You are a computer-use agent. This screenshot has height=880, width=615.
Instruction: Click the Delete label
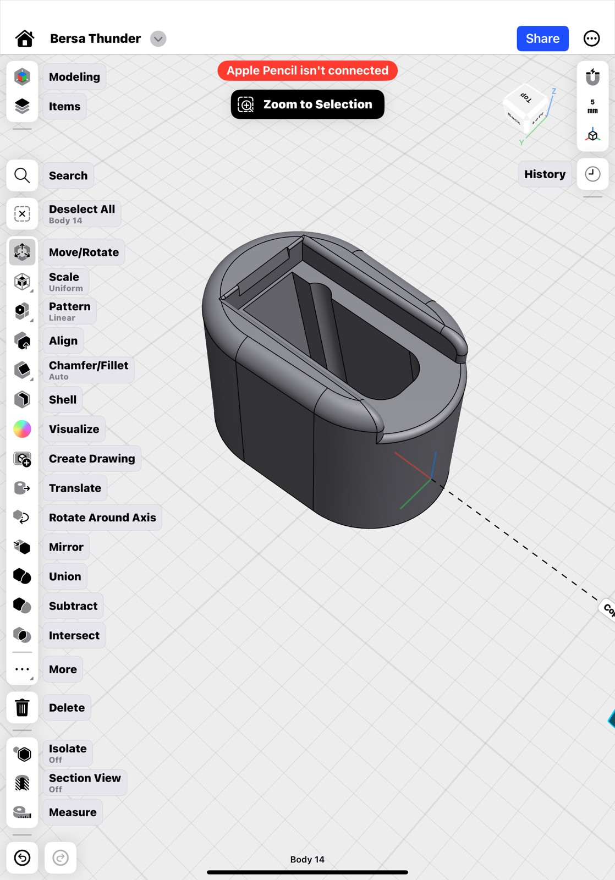pos(67,708)
